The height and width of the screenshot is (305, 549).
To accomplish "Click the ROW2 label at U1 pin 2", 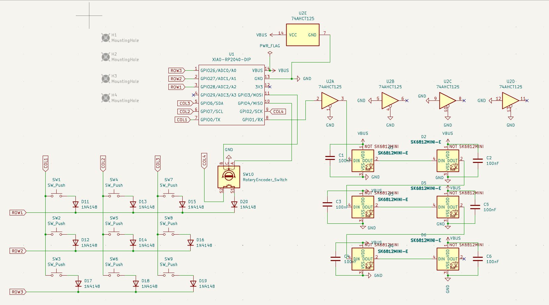I will [177, 79].
